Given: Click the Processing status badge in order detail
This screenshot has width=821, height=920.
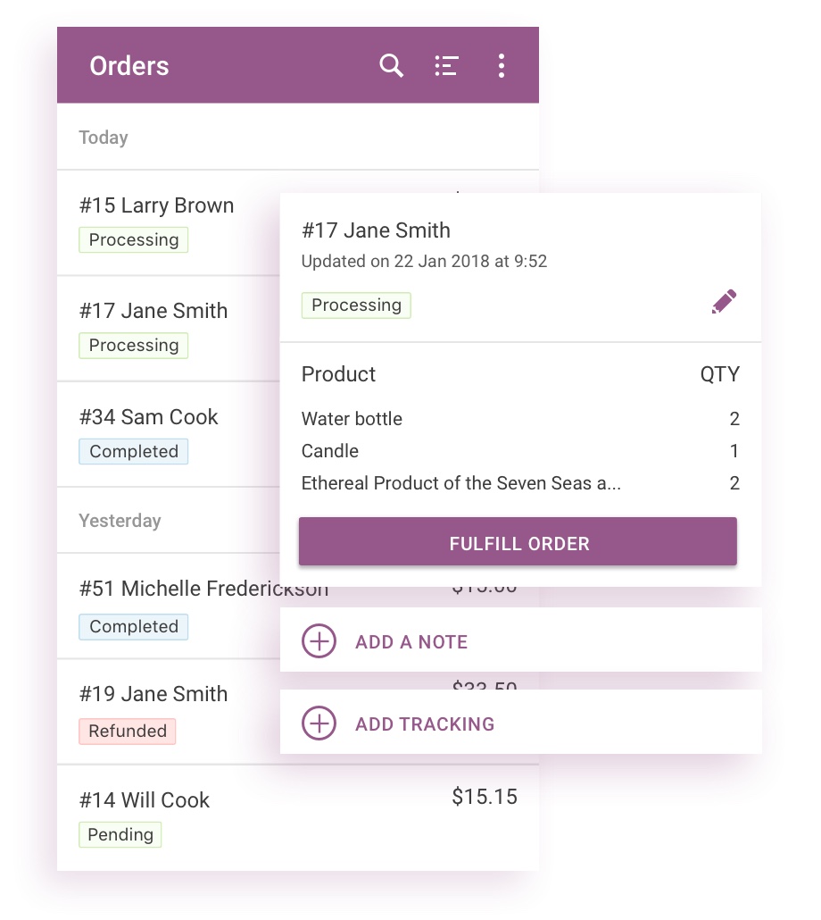Looking at the screenshot, I should (356, 305).
